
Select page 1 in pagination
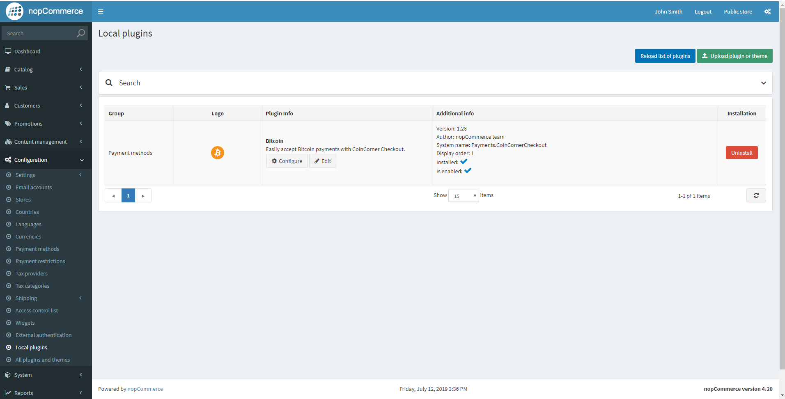click(x=128, y=195)
